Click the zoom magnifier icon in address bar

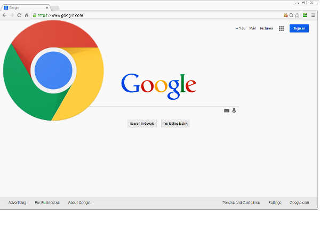(x=291, y=15)
